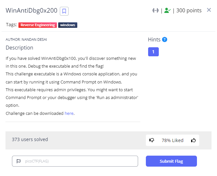Click the 300 points label
Screen dimensions: 217x176
click(x=189, y=10)
